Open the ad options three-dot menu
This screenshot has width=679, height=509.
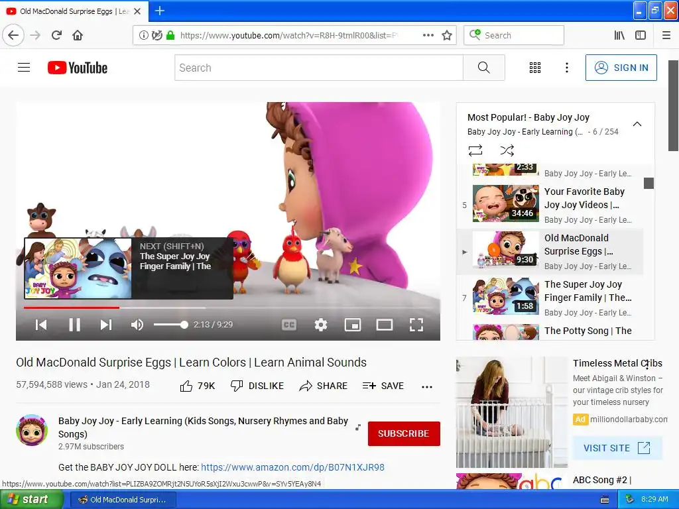(x=647, y=365)
